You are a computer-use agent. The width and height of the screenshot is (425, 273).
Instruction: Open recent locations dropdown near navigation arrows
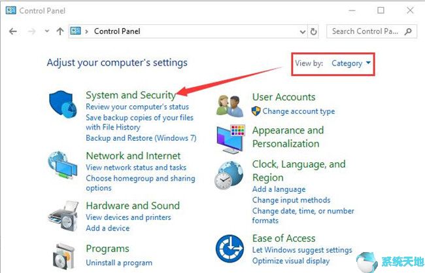pyautogui.click(x=46, y=31)
